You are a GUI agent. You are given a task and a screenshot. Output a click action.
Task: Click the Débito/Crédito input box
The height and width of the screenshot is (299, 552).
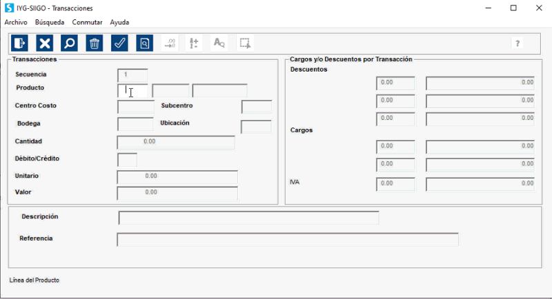(128, 160)
